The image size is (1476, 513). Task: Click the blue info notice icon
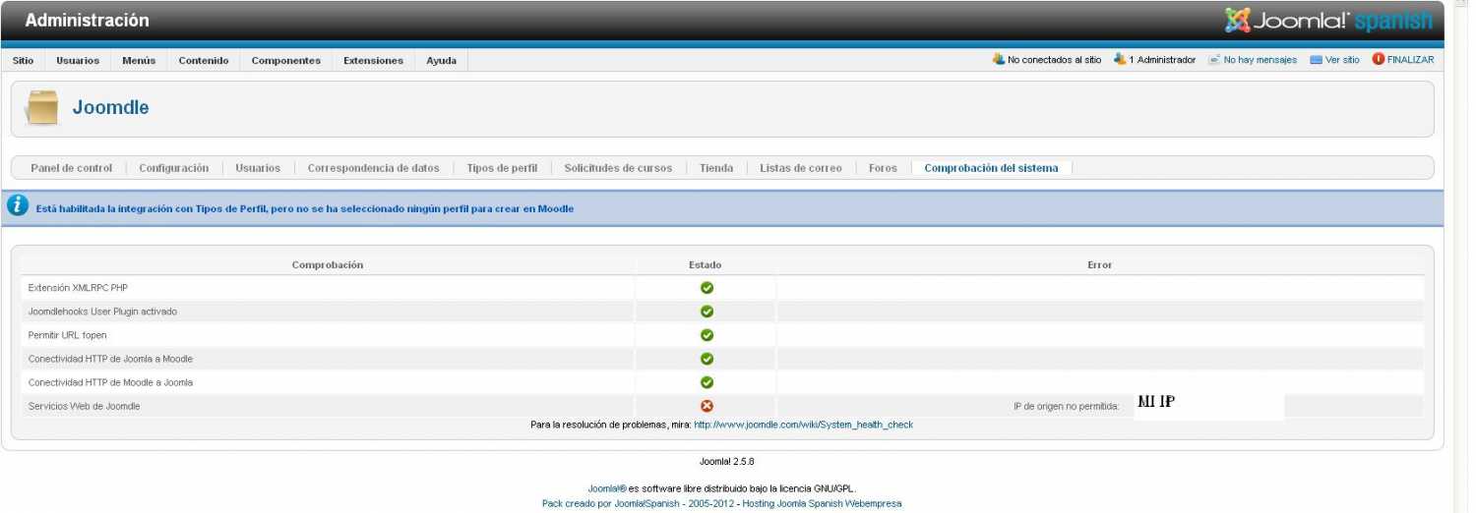pos(18,206)
